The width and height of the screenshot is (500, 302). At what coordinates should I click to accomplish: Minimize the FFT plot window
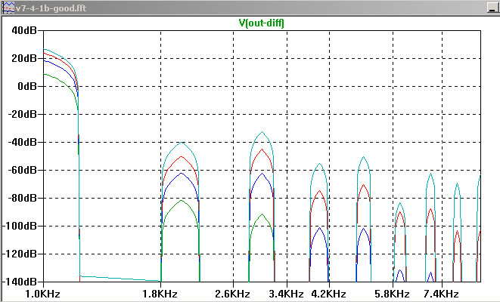point(492,8)
